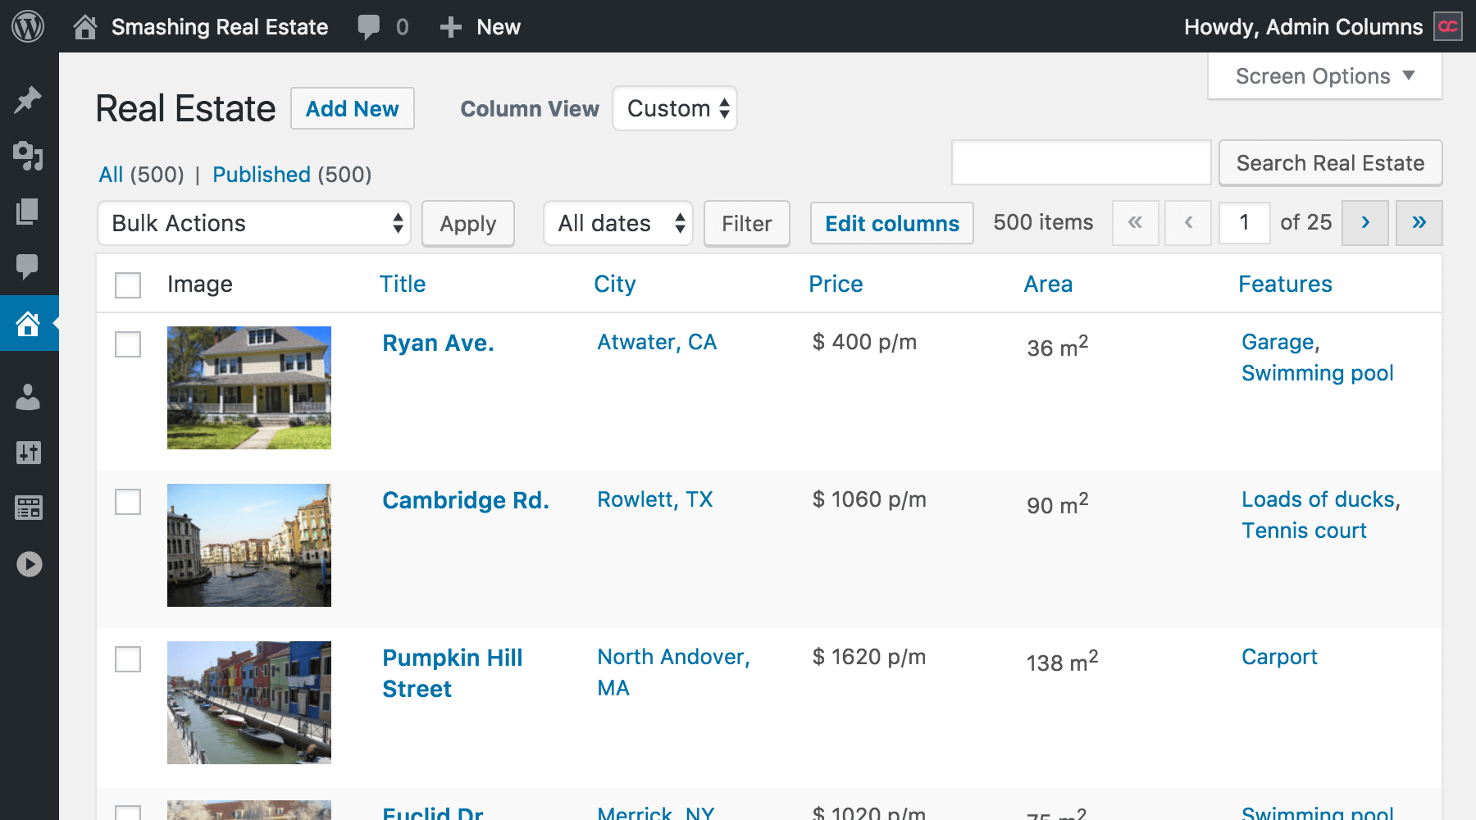The width and height of the screenshot is (1476, 820).
Task: Switch to the Published posts view
Action: click(x=262, y=174)
